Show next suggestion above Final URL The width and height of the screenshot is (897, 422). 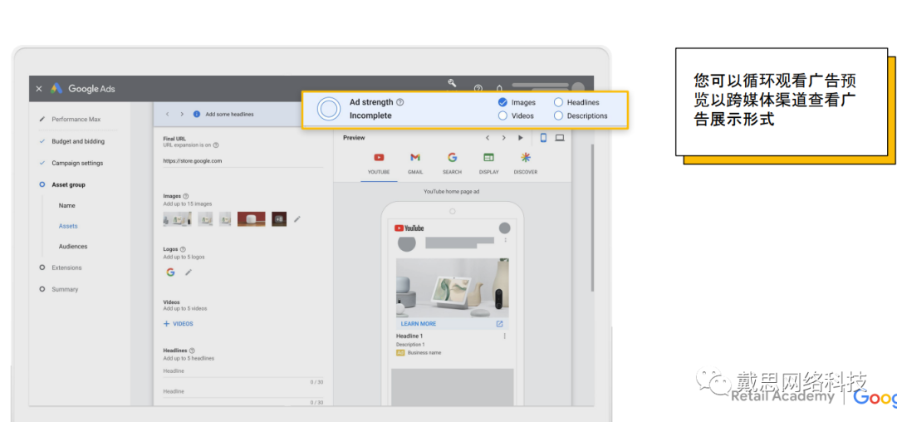coord(182,114)
